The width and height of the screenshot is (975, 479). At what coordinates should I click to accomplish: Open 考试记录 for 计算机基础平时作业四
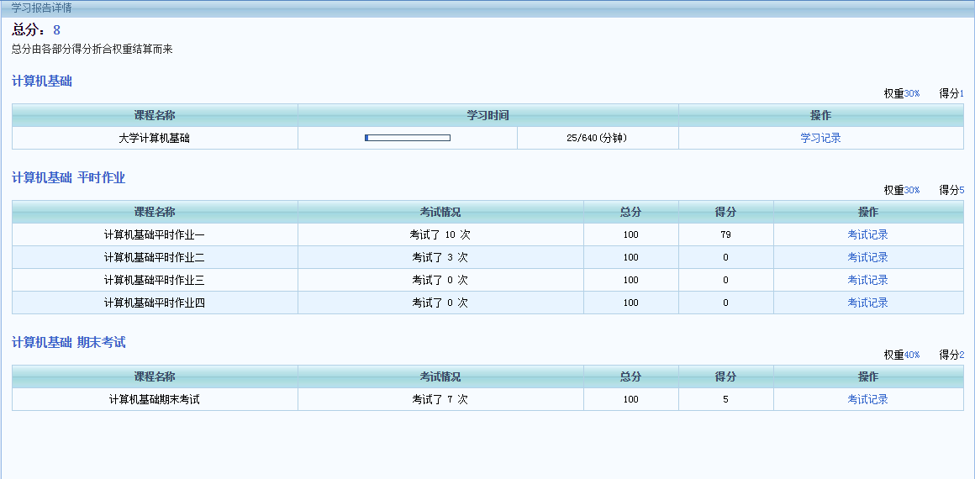click(867, 303)
